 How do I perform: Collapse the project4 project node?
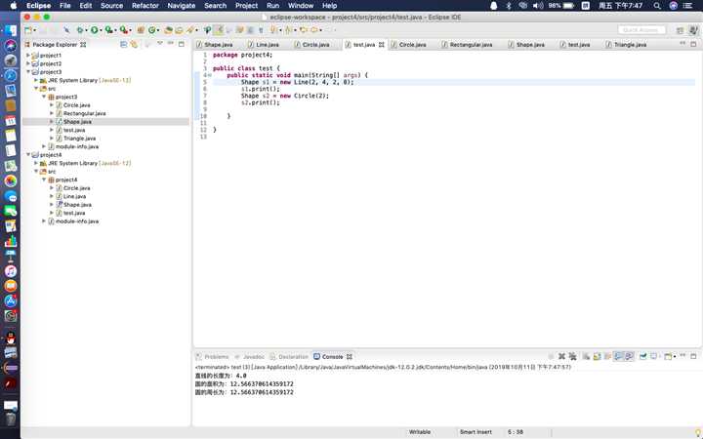28,154
